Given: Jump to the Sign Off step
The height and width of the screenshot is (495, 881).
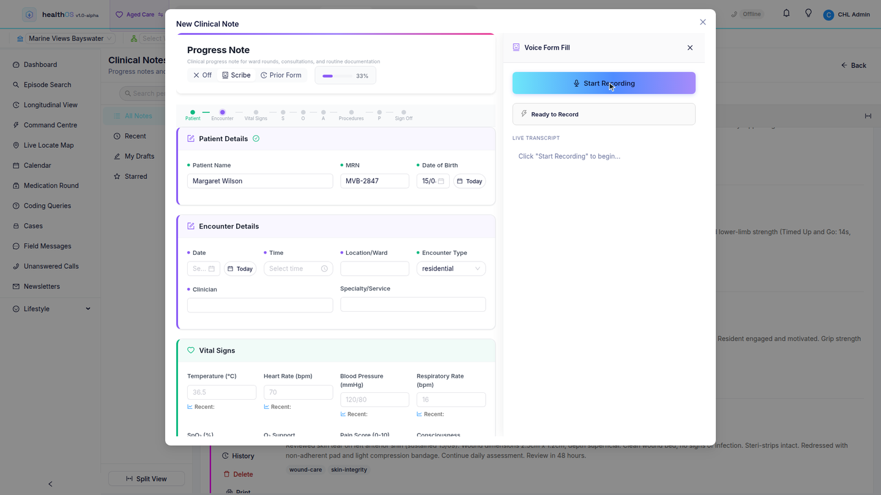Looking at the screenshot, I should point(404,115).
